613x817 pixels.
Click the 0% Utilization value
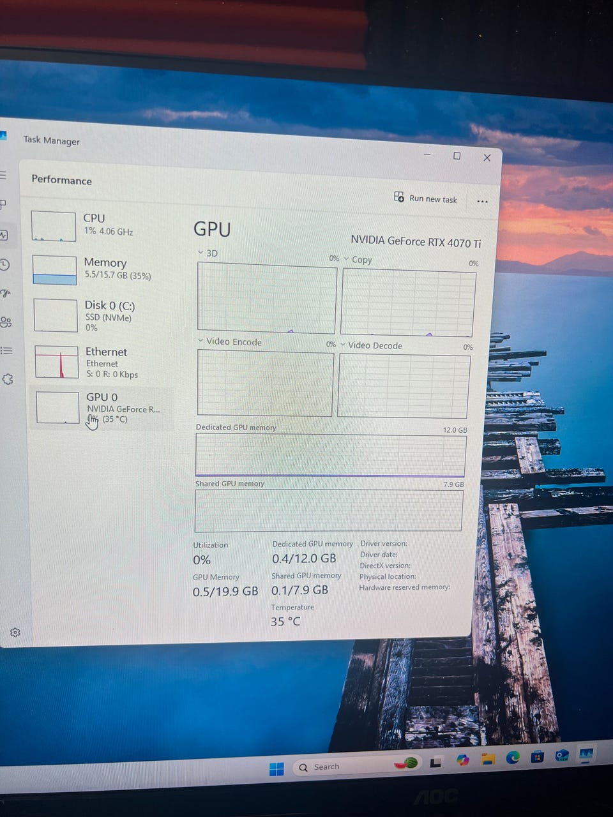[202, 560]
